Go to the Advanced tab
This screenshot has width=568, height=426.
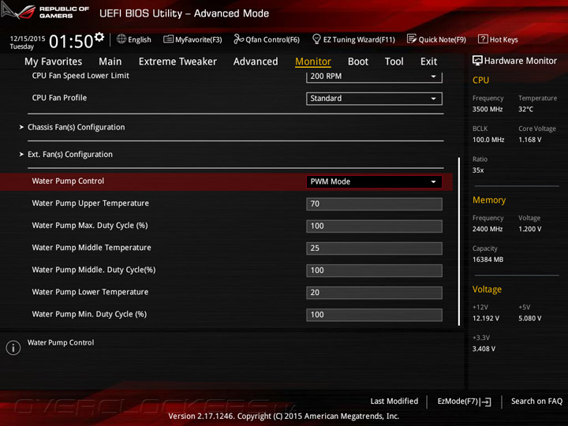(256, 62)
